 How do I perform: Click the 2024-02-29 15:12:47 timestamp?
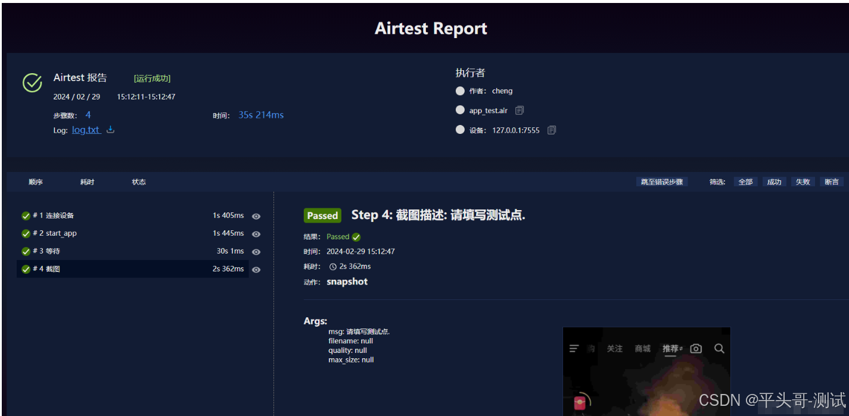coord(360,252)
